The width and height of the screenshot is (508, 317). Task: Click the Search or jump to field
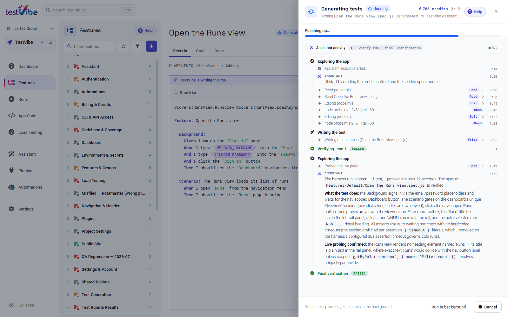coord(90,10)
